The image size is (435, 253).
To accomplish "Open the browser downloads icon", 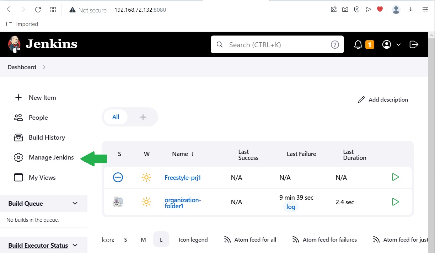I will pos(411,10).
